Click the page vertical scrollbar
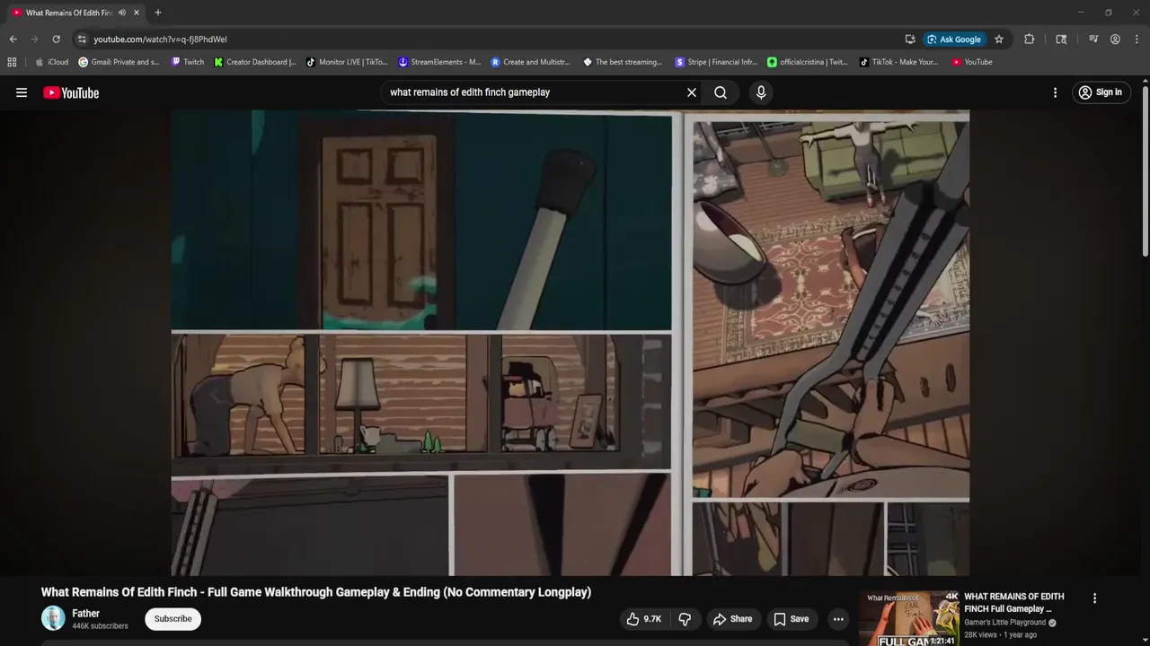The image size is (1150, 646). point(1145,170)
